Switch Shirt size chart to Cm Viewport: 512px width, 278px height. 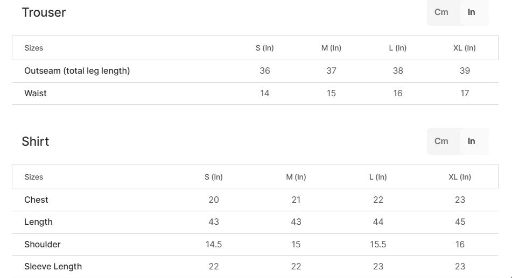pyautogui.click(x=441, y=141)
